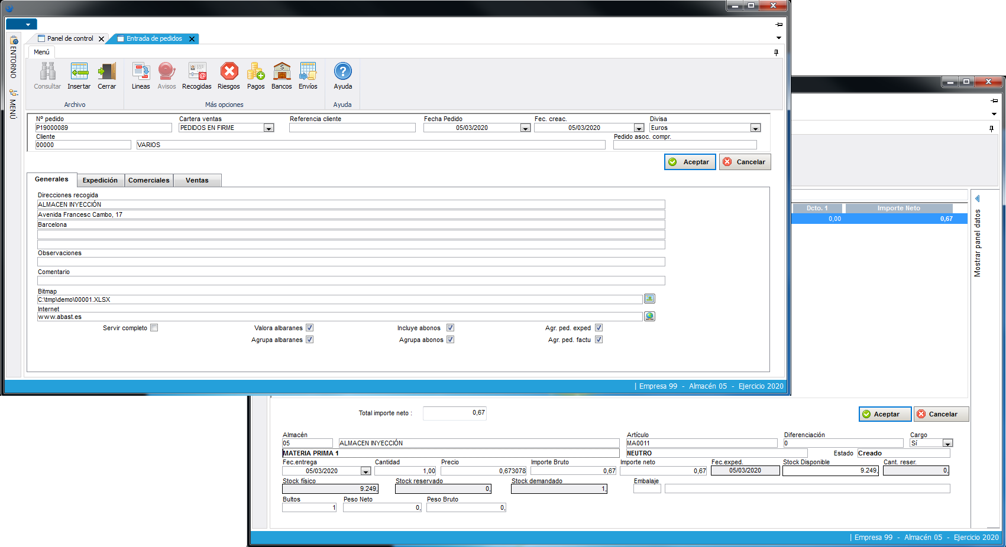Click the Referencia cliente input field
The height and width of the screenshot is (547, 1006).
coord(352,128)
